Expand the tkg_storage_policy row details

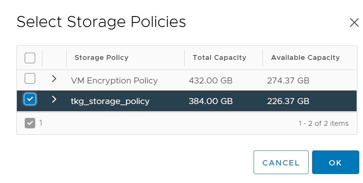tap(54, 99)
